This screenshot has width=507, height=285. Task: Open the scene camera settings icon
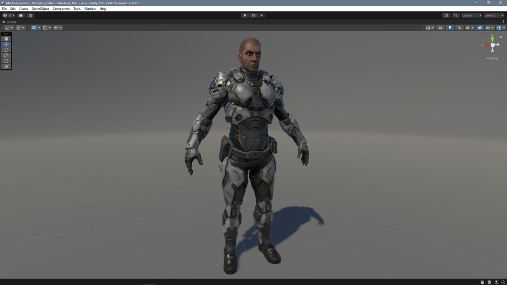[x=488, y=27]
